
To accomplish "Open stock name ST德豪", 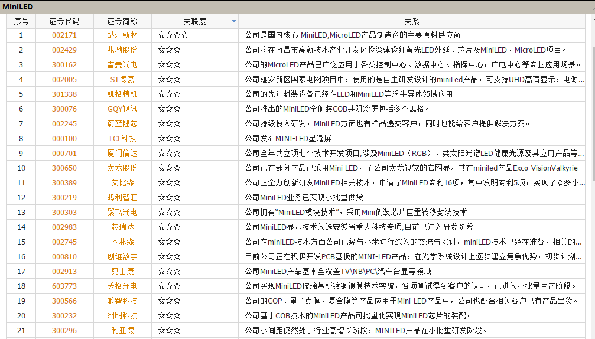I will coord(122,80).
